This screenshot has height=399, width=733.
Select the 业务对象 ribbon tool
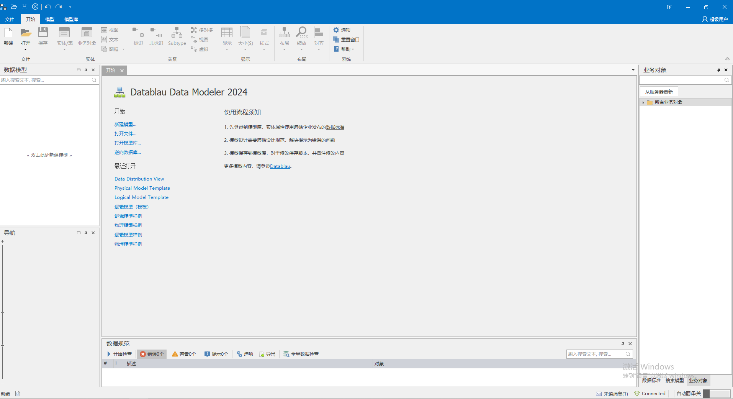[87, 36]
